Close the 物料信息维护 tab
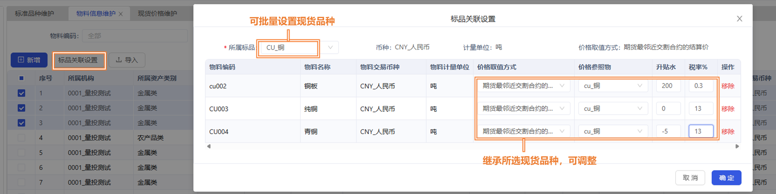776x194 pixels. click(x=121, y=14)
